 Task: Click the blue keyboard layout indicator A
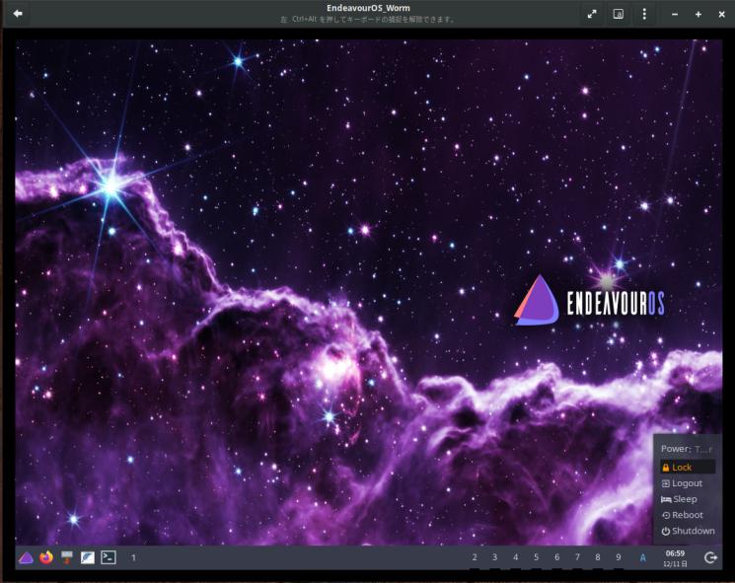[642, 557]
